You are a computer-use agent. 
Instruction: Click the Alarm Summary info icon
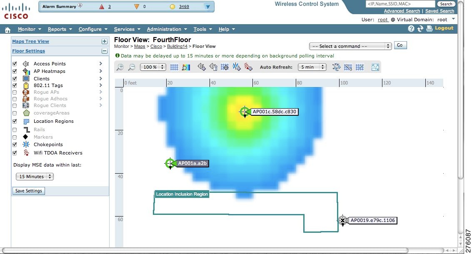pyautogui.click(x=80, y=5)
